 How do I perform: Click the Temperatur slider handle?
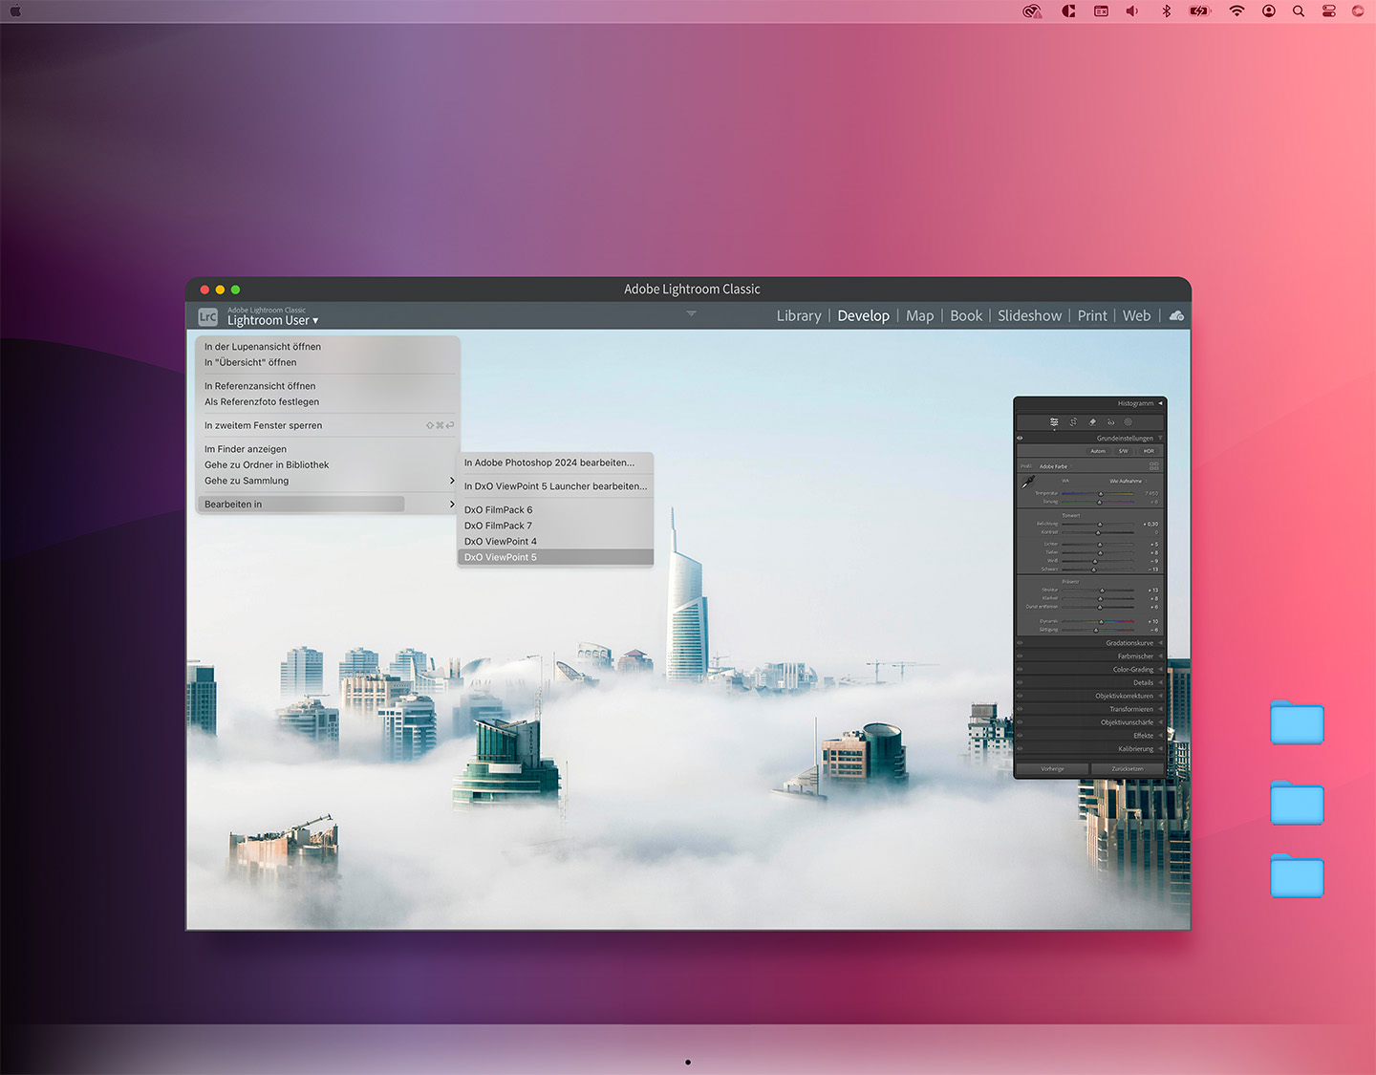[1101, 494]
